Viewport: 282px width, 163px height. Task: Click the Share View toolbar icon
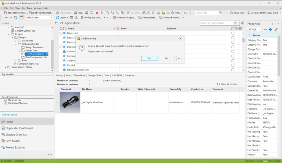(232, 13)
